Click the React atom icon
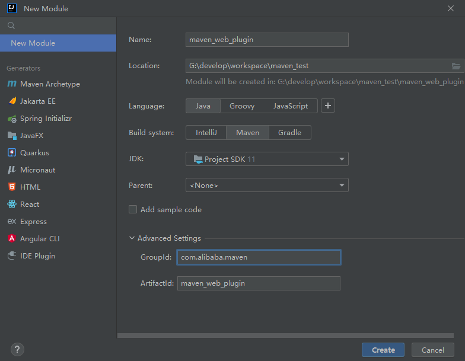 (x=12, y=204)
